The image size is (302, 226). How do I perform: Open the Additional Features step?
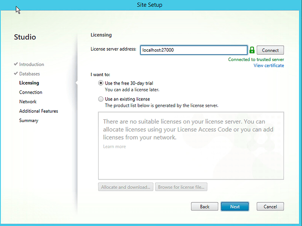pos(38,111)
